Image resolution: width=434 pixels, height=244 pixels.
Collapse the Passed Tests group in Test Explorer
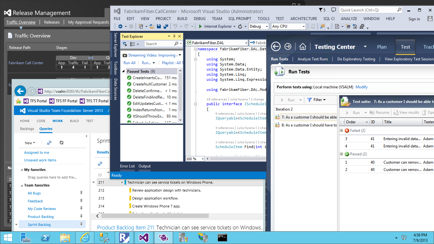(x=124, y=71)
